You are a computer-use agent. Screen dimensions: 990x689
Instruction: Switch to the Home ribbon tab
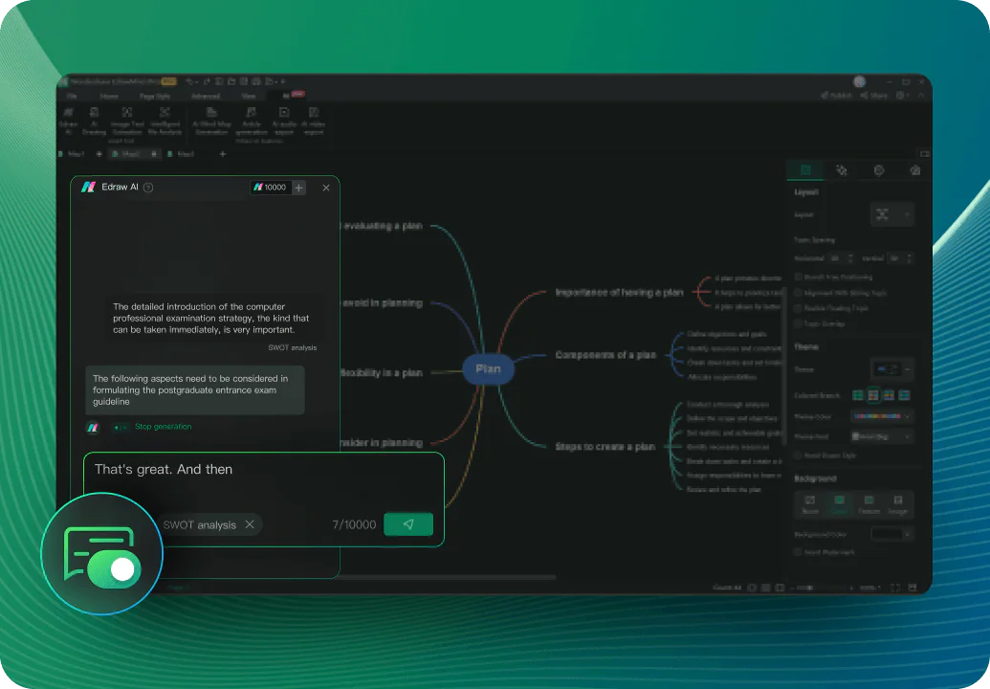pos(109,96)
